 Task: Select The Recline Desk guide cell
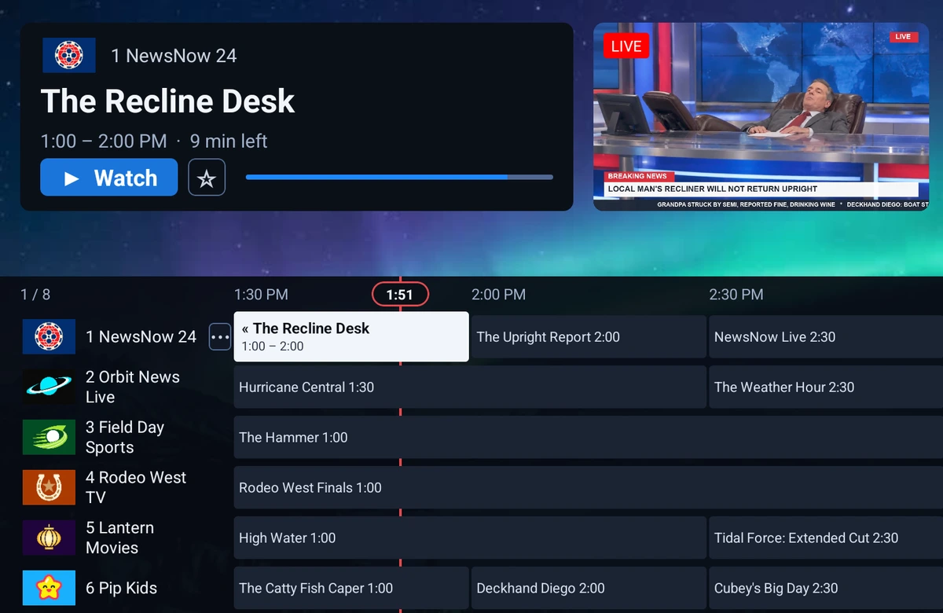click(x=351, y=337)
